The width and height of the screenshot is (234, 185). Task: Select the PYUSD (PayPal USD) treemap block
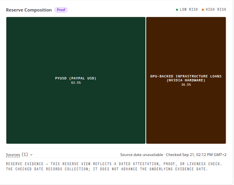76,80
